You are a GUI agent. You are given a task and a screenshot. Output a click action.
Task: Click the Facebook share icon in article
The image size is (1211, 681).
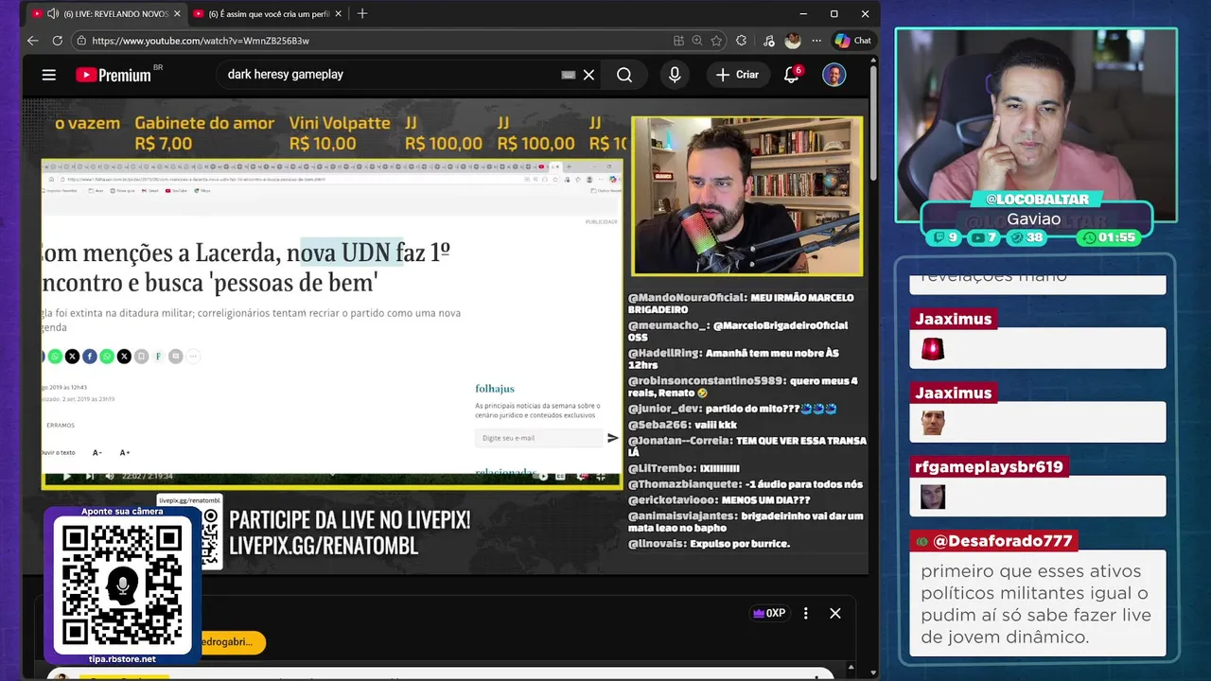89,357
